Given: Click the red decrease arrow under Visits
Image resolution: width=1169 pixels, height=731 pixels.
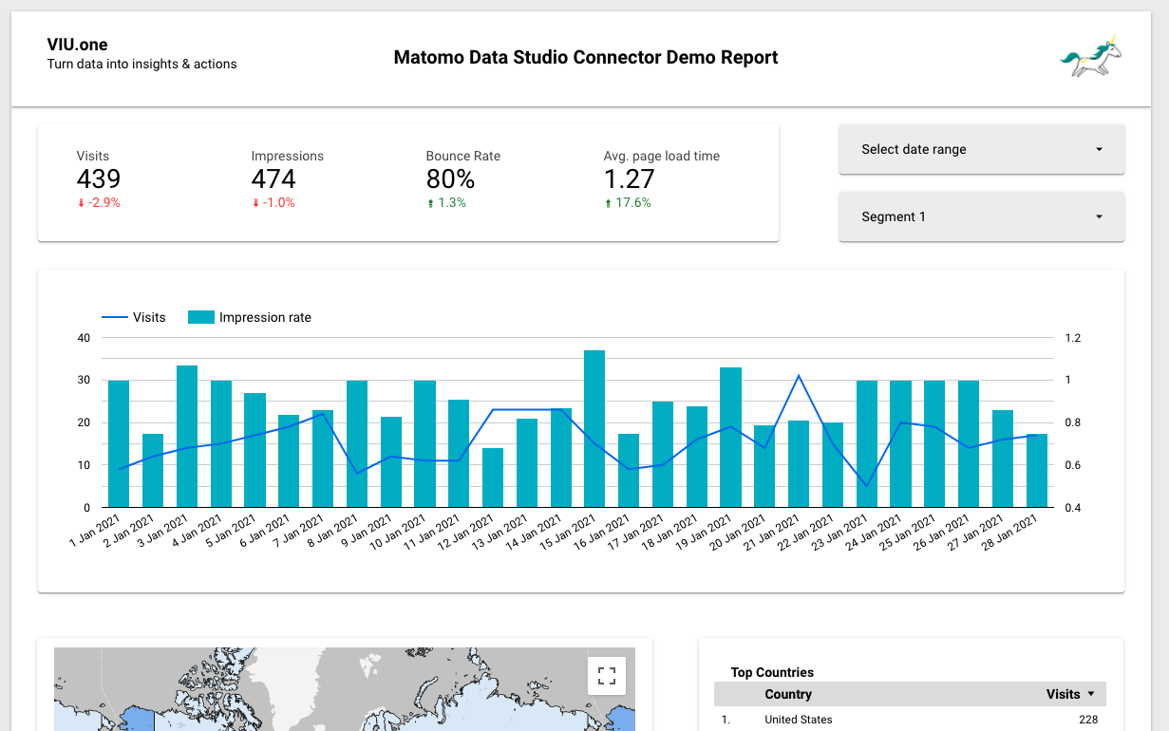Looking at the screenshot, I should [83, 202].
